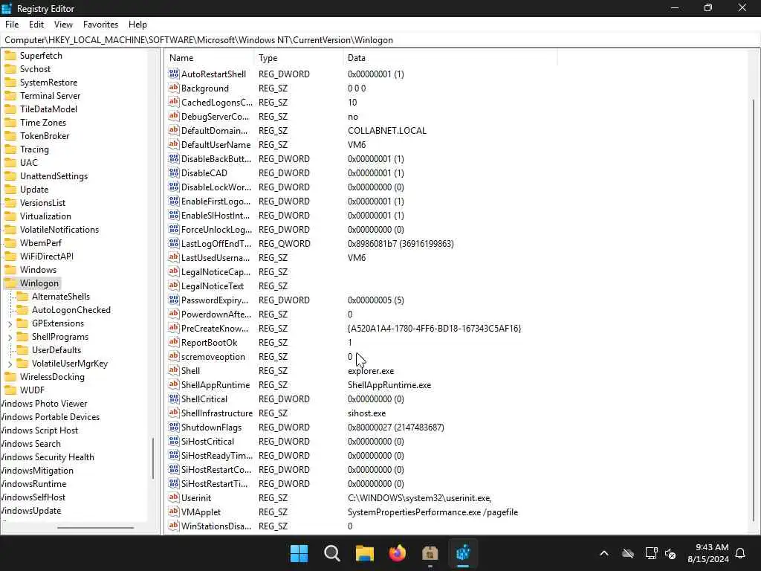This screenshot has width=761, height=571.
Task: Select the WindowsUpdate key
Action: coord(30,511)
